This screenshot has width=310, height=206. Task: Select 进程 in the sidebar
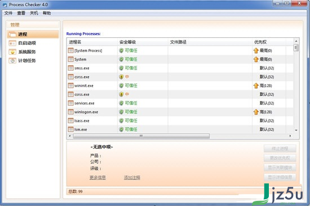coord(33,34)
